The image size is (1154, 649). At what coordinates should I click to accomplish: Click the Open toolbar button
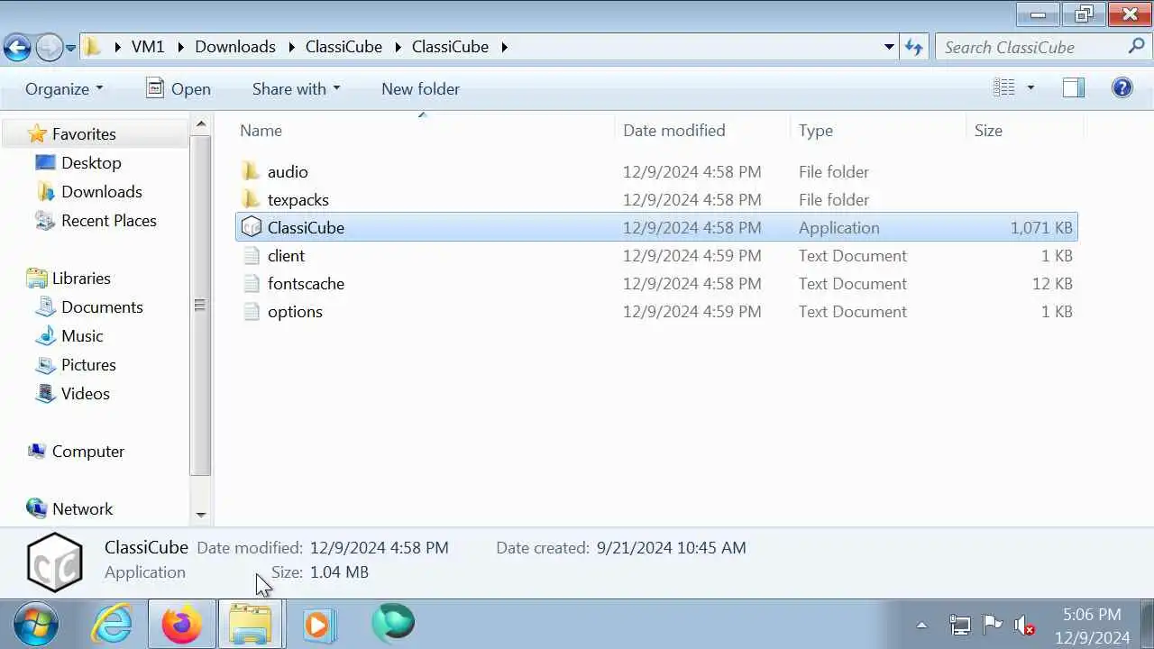[x=179, y=88]
